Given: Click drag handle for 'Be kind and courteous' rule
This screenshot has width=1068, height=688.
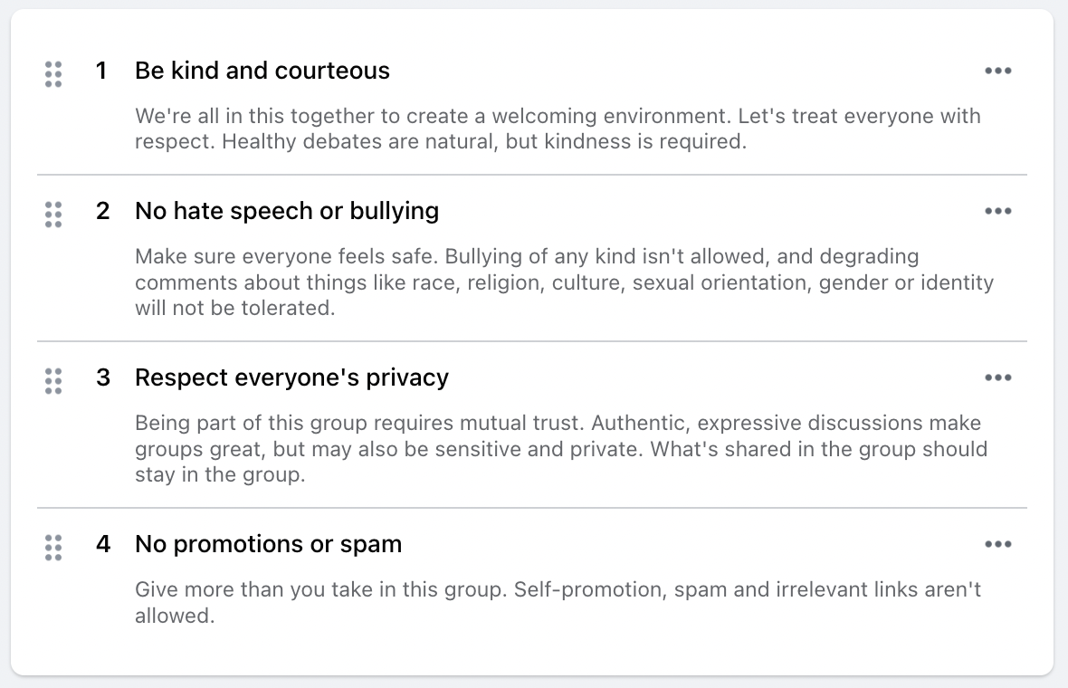Looking at the screenshot, I should click(x=53, y=74).
